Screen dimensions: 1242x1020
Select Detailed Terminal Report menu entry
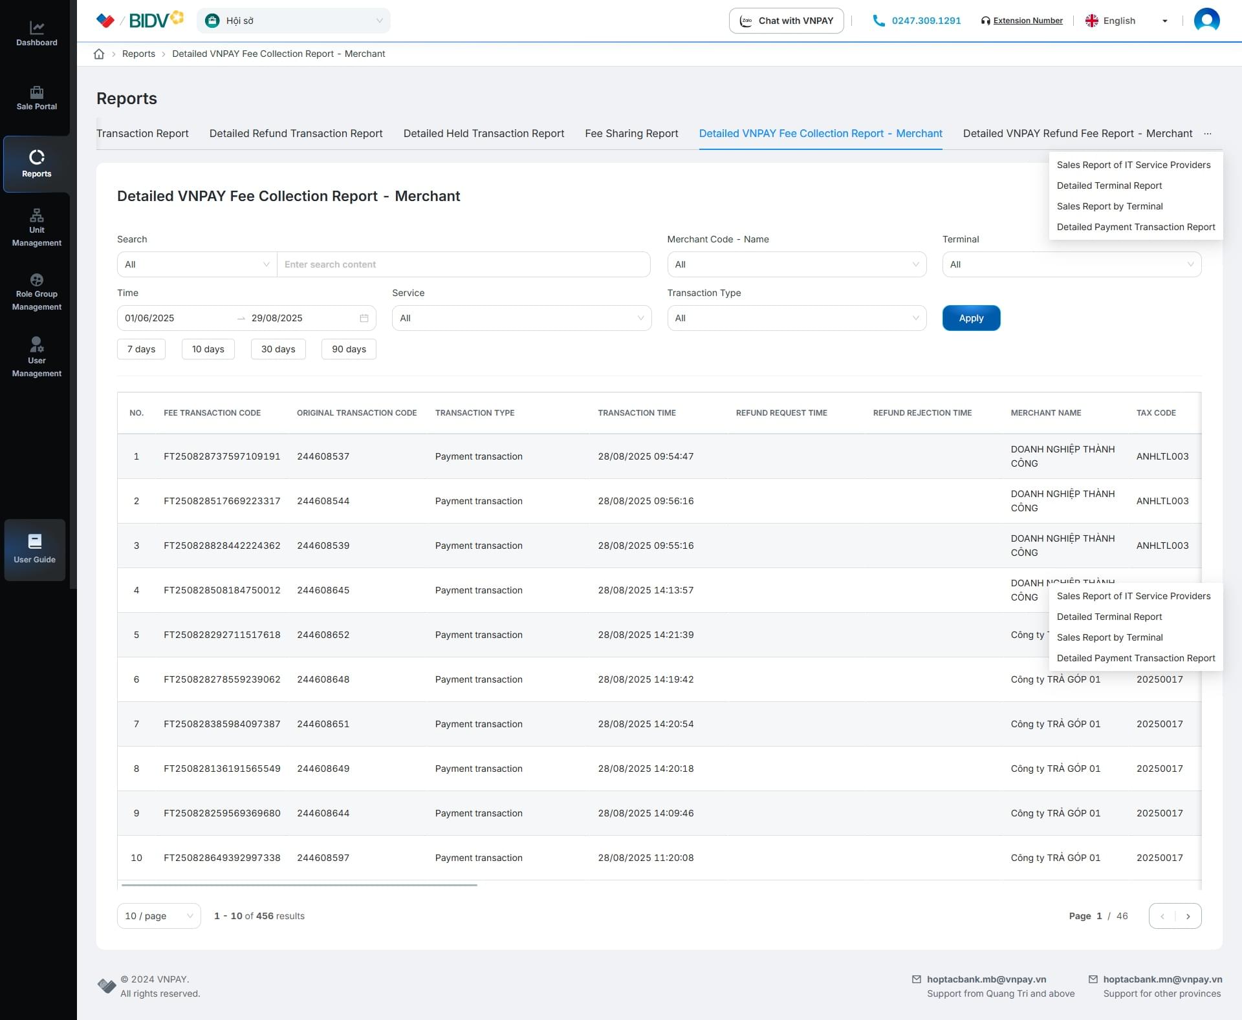(x=1109, y=186)
